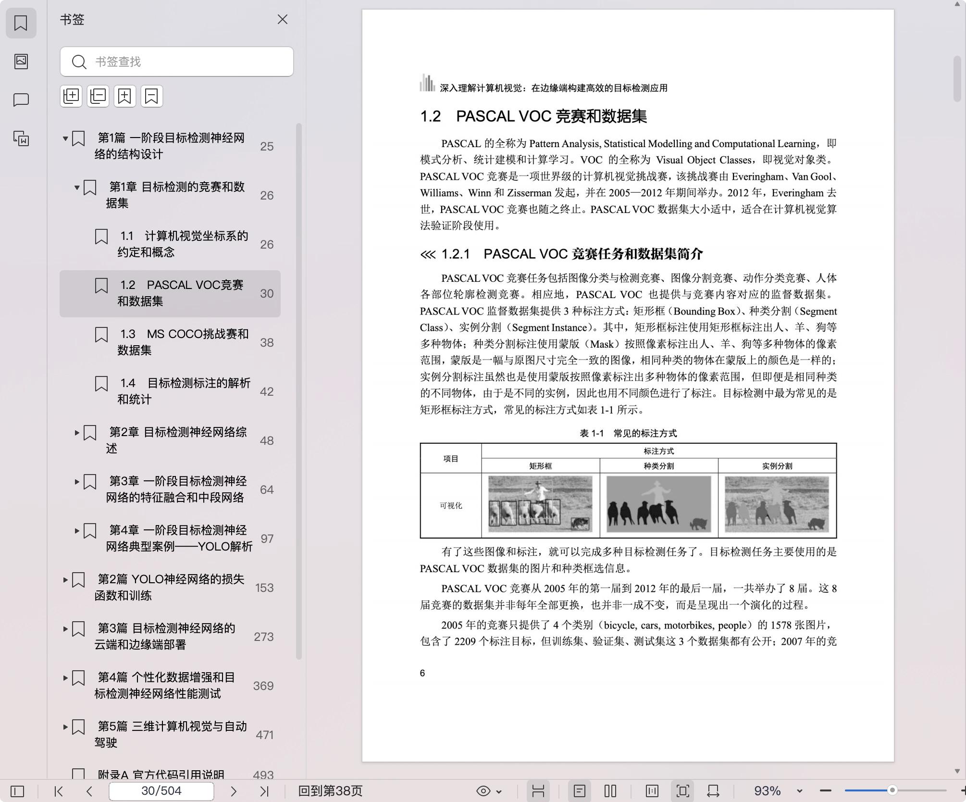Click page number 369 in bookmark list
The height and width of the screenshot is (802, 966).
coord(263,686)
